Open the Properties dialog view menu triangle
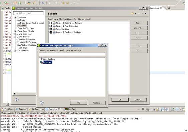Image resolution: width=188 pixels, height=132 pixels. click(x=146, y=13)
